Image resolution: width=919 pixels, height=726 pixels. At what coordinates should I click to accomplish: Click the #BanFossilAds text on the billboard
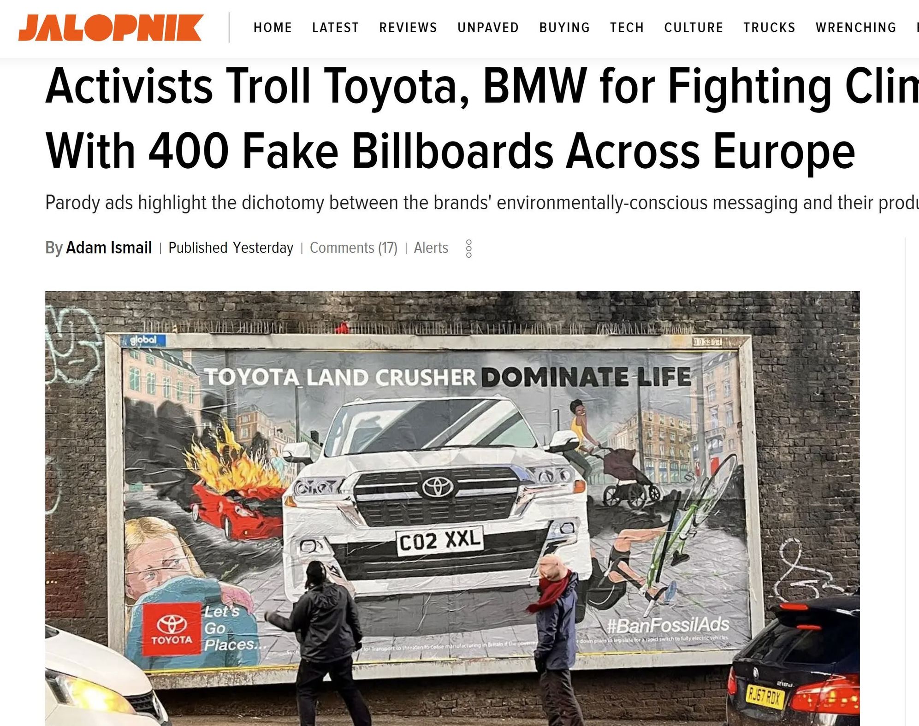668,625
